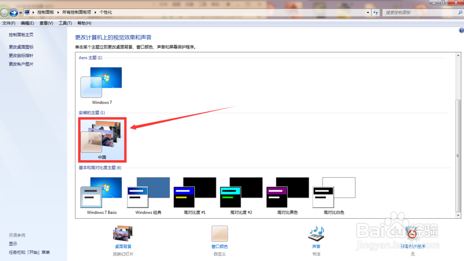Image resolution: width=464 pixels, height=261 pixels.
Task: Click the theme list scrollbar thumb
Action: click(458, 156)
